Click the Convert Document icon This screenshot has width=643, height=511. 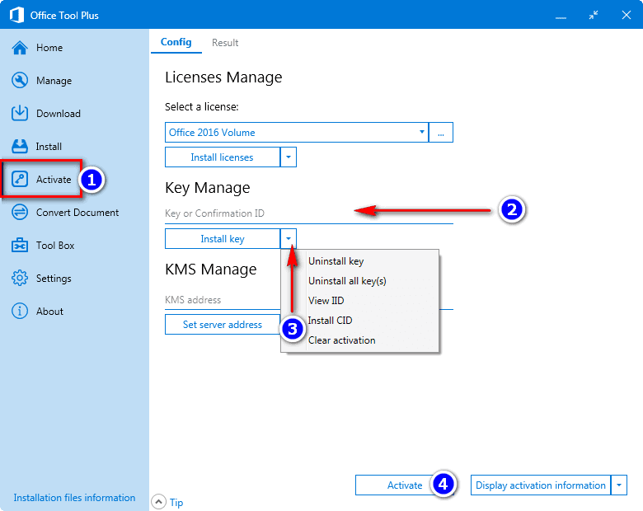(20, 213)
